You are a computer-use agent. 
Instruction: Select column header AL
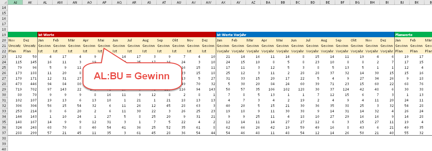point(45,2)
